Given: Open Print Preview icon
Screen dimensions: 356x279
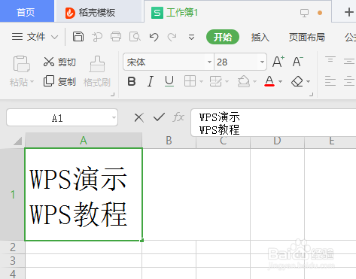Looking at the screenshot, I should pos(135,37).
